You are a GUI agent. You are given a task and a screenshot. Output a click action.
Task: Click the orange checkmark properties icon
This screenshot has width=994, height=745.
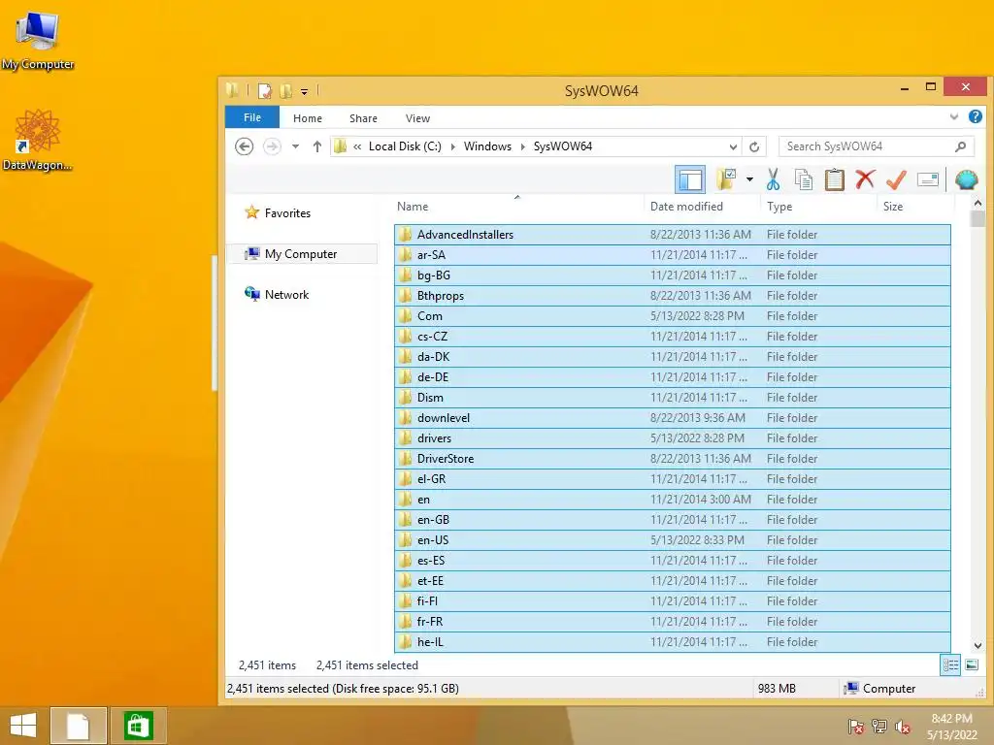point(896,179)
